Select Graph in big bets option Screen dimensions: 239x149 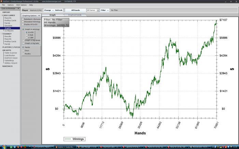pyautogui.click(x=23, y=43)
